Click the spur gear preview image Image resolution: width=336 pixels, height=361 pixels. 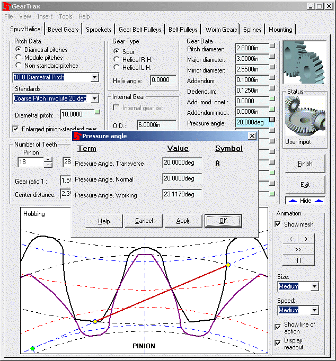click(304, 62)
